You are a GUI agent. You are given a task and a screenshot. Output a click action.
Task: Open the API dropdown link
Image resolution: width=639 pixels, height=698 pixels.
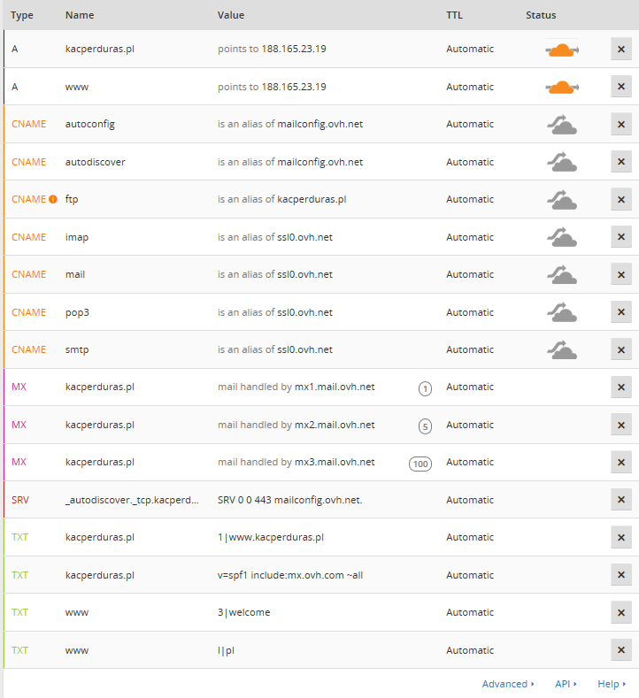click(566, 684)
